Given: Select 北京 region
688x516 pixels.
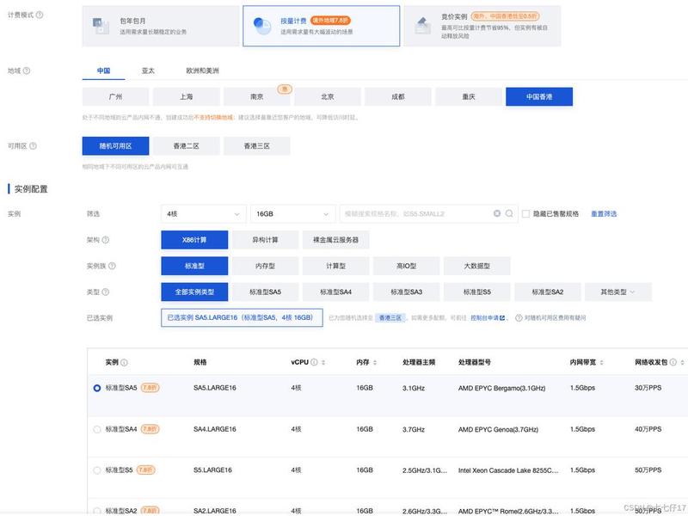Looking at the screenshot, I should point(328,96).
